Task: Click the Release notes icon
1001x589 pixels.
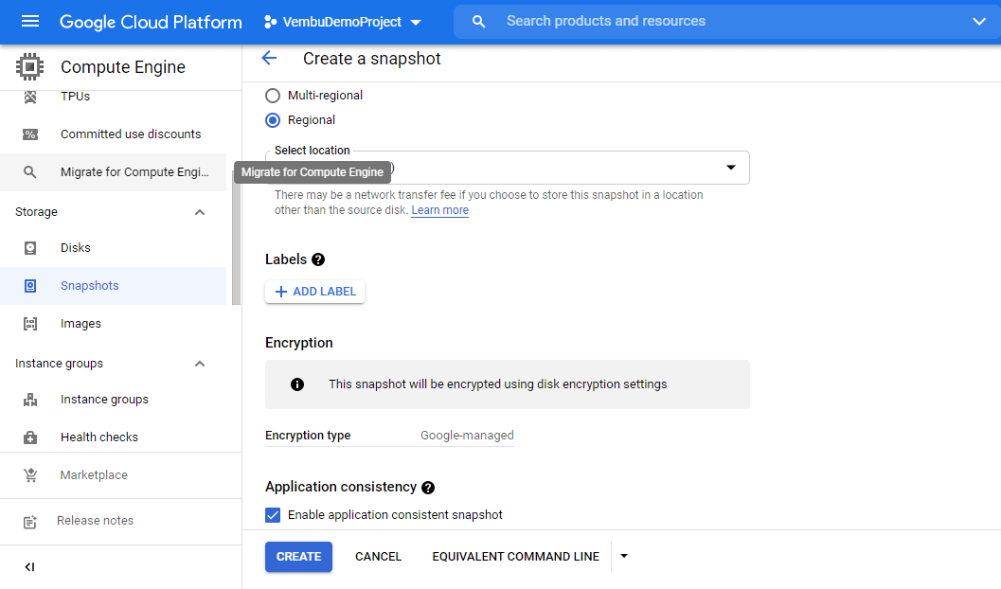Action: [30, 522]
